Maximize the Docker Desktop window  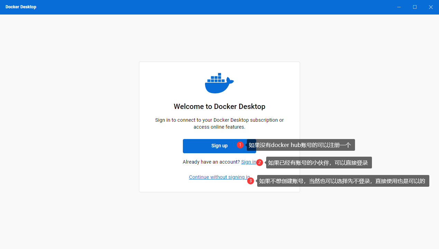415,7
